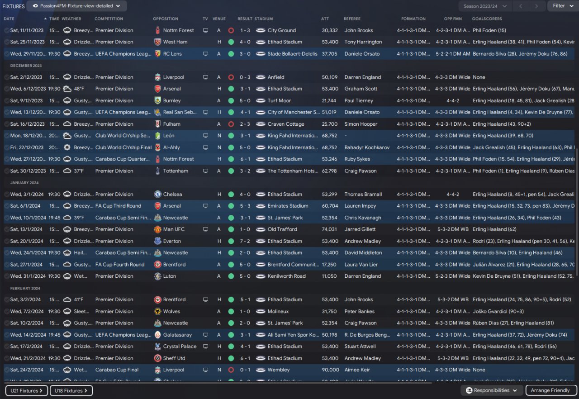Image resolution: width=579 pixels, height=399 pixels.
Task: Tick the row marker for the Fulham fixture
Action: tap(6, 124)
